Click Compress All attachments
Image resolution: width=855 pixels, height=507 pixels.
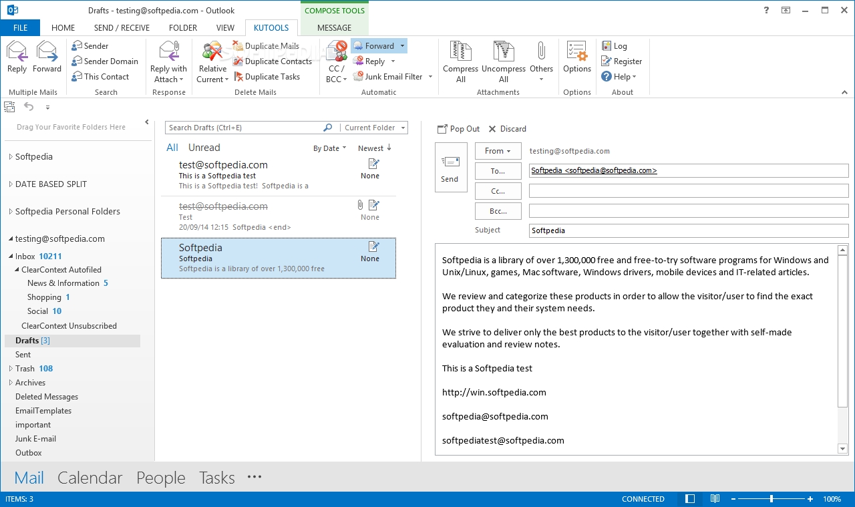[460, 62]
